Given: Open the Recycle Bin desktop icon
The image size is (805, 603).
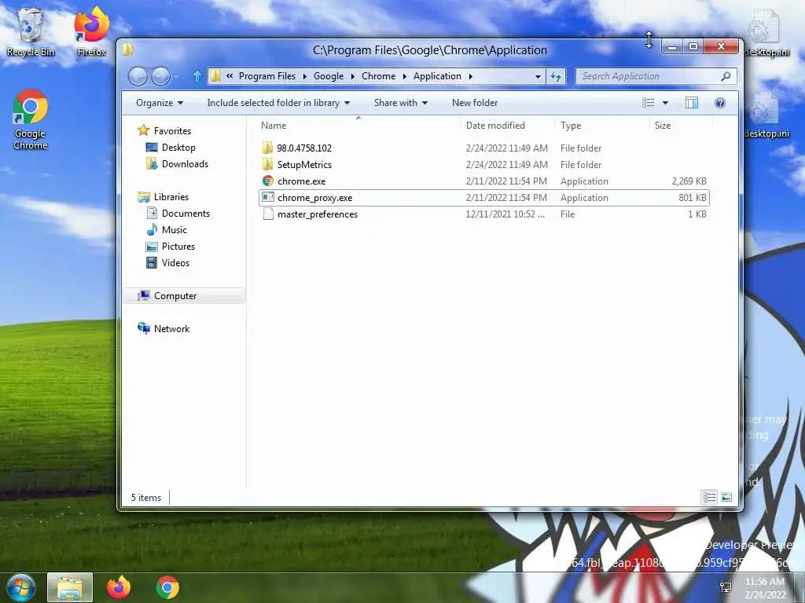Looking at the screenshot, I should (x=31, y=31).
